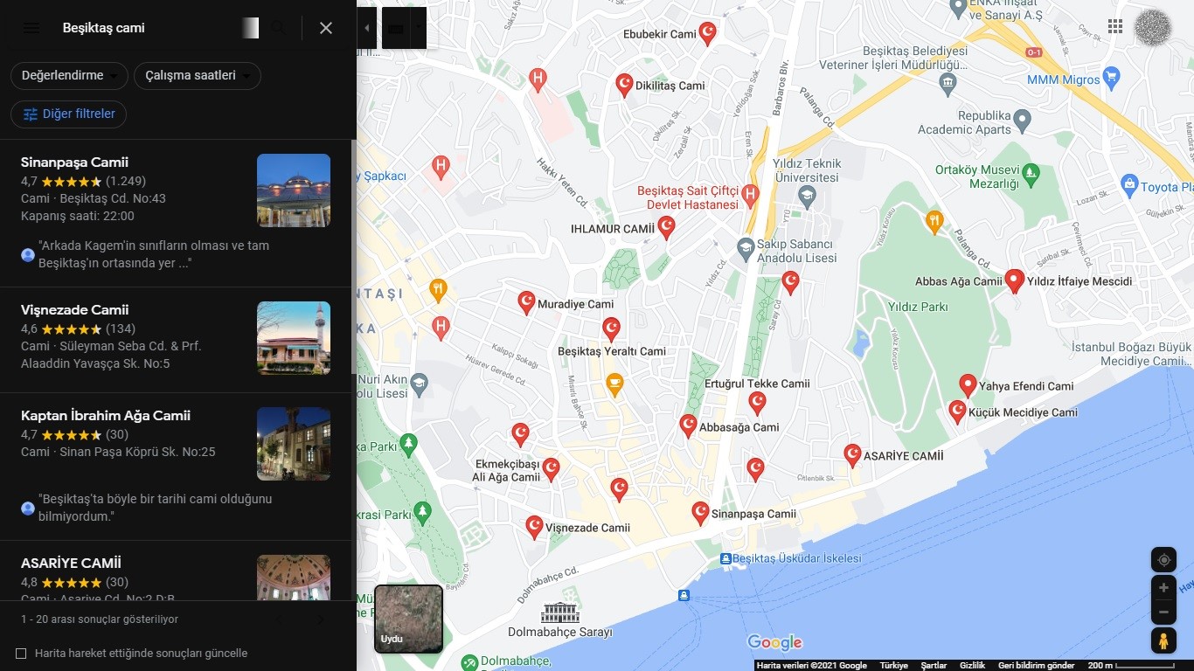Collapse the side panel arrow

point(367,28)
